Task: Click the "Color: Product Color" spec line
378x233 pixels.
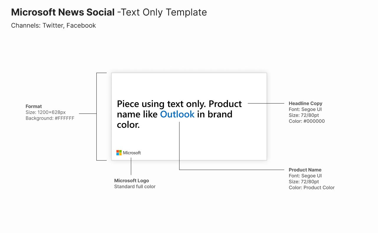Action: pyautogui.click(x=312, y=188)
